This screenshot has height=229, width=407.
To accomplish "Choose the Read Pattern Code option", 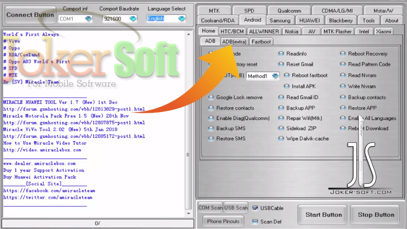I will tap(365, 64).
